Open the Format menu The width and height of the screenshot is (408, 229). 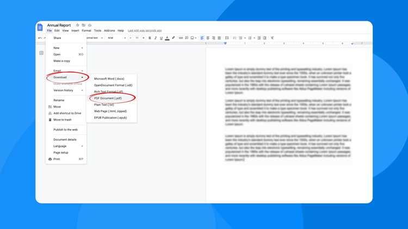point(86,30)
